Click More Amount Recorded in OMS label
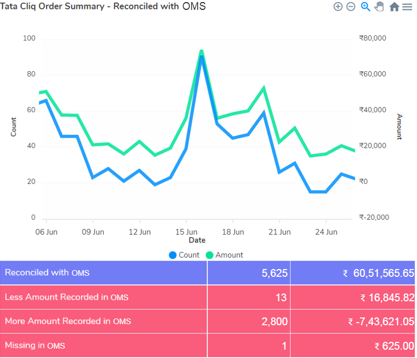This screenshot has height=358, width=417. tap(68, 321)
